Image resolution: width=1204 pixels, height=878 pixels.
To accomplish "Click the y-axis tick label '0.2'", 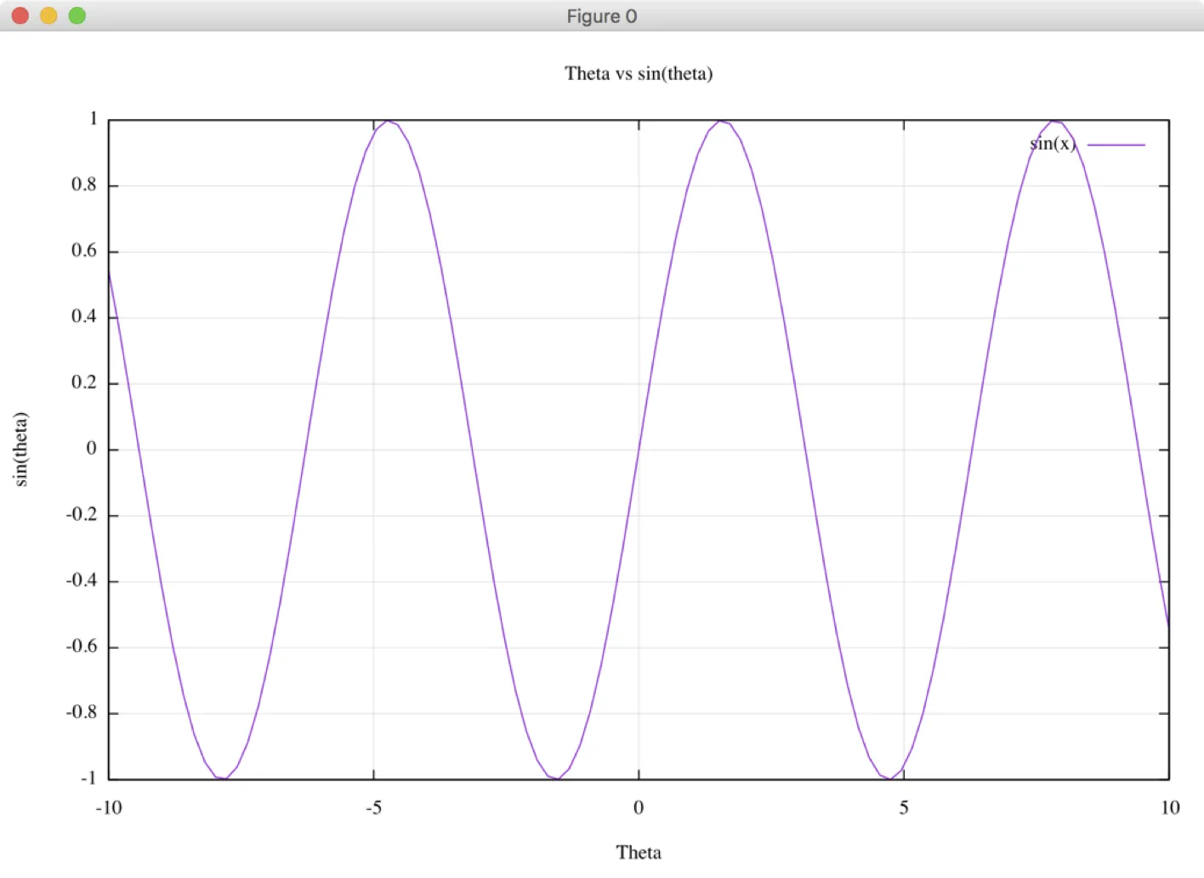I will (x=84, y=382).
